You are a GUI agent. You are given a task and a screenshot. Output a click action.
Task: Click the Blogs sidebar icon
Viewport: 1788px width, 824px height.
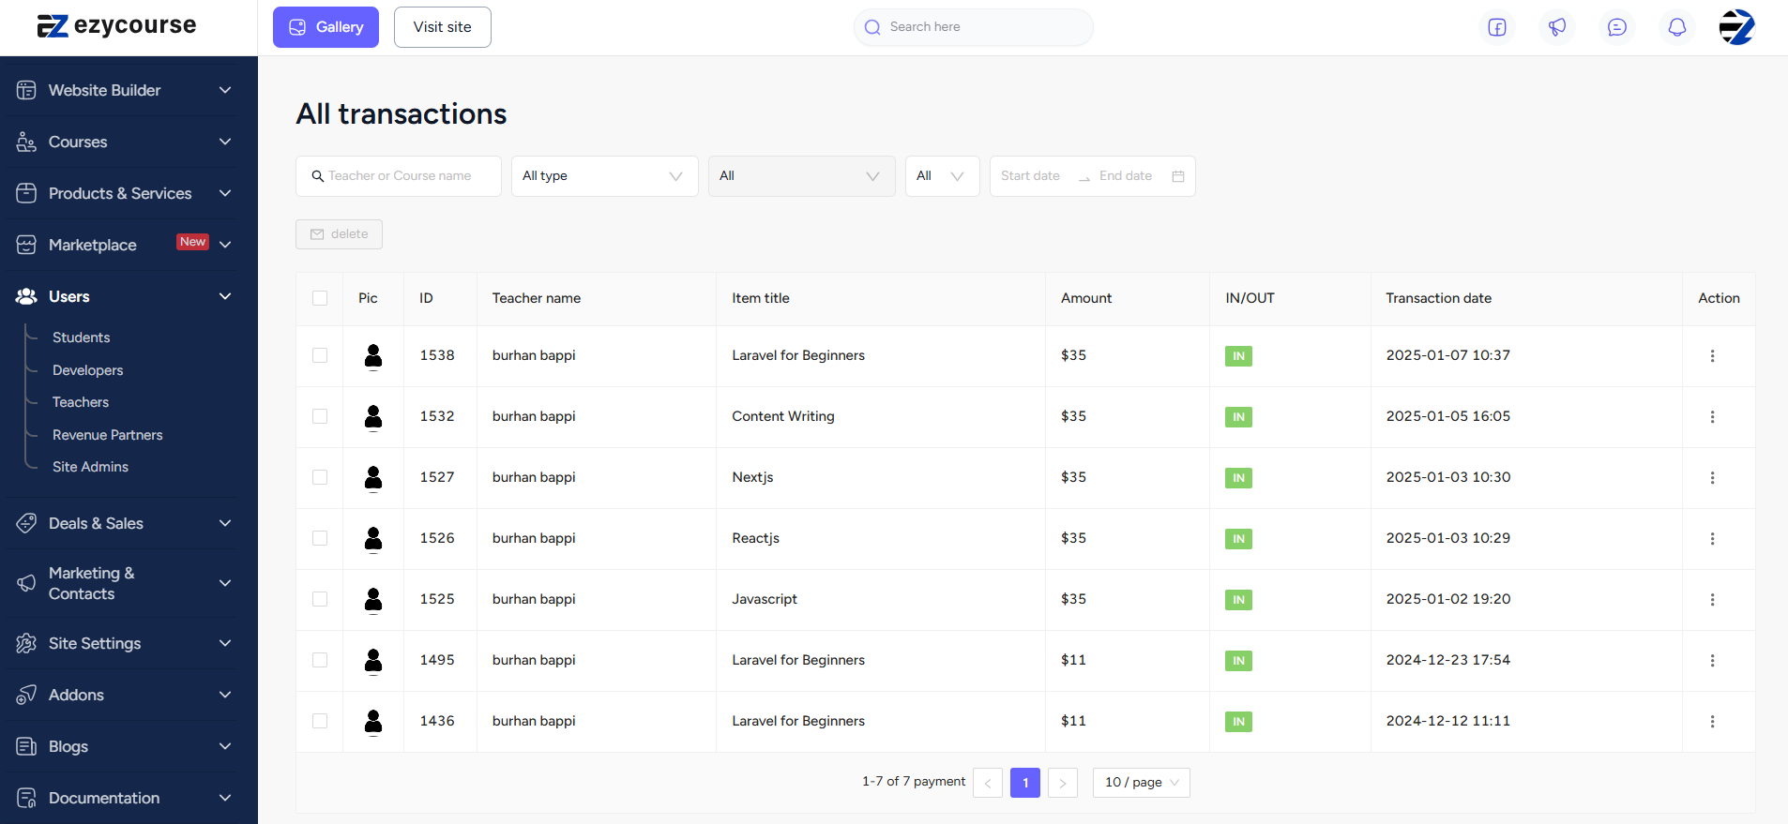[26, 746]
